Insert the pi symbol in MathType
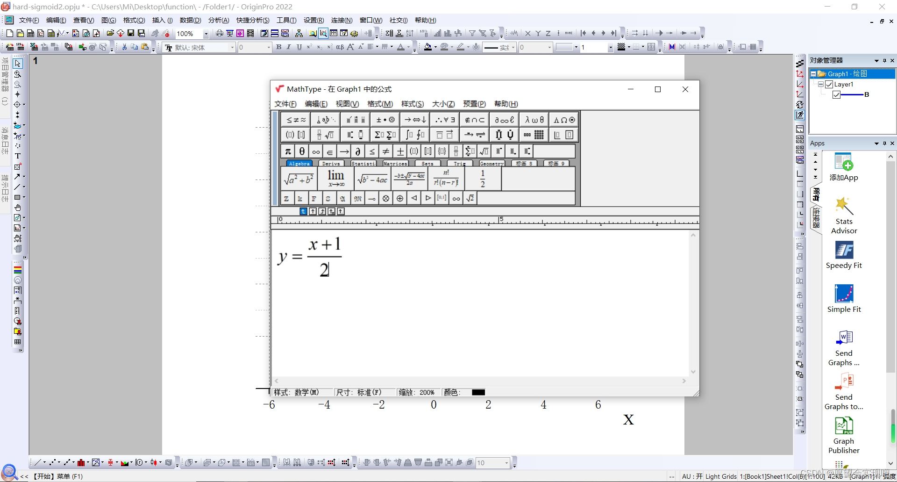Viewport: 897px width, 482px height. click(x=288, y=151)
